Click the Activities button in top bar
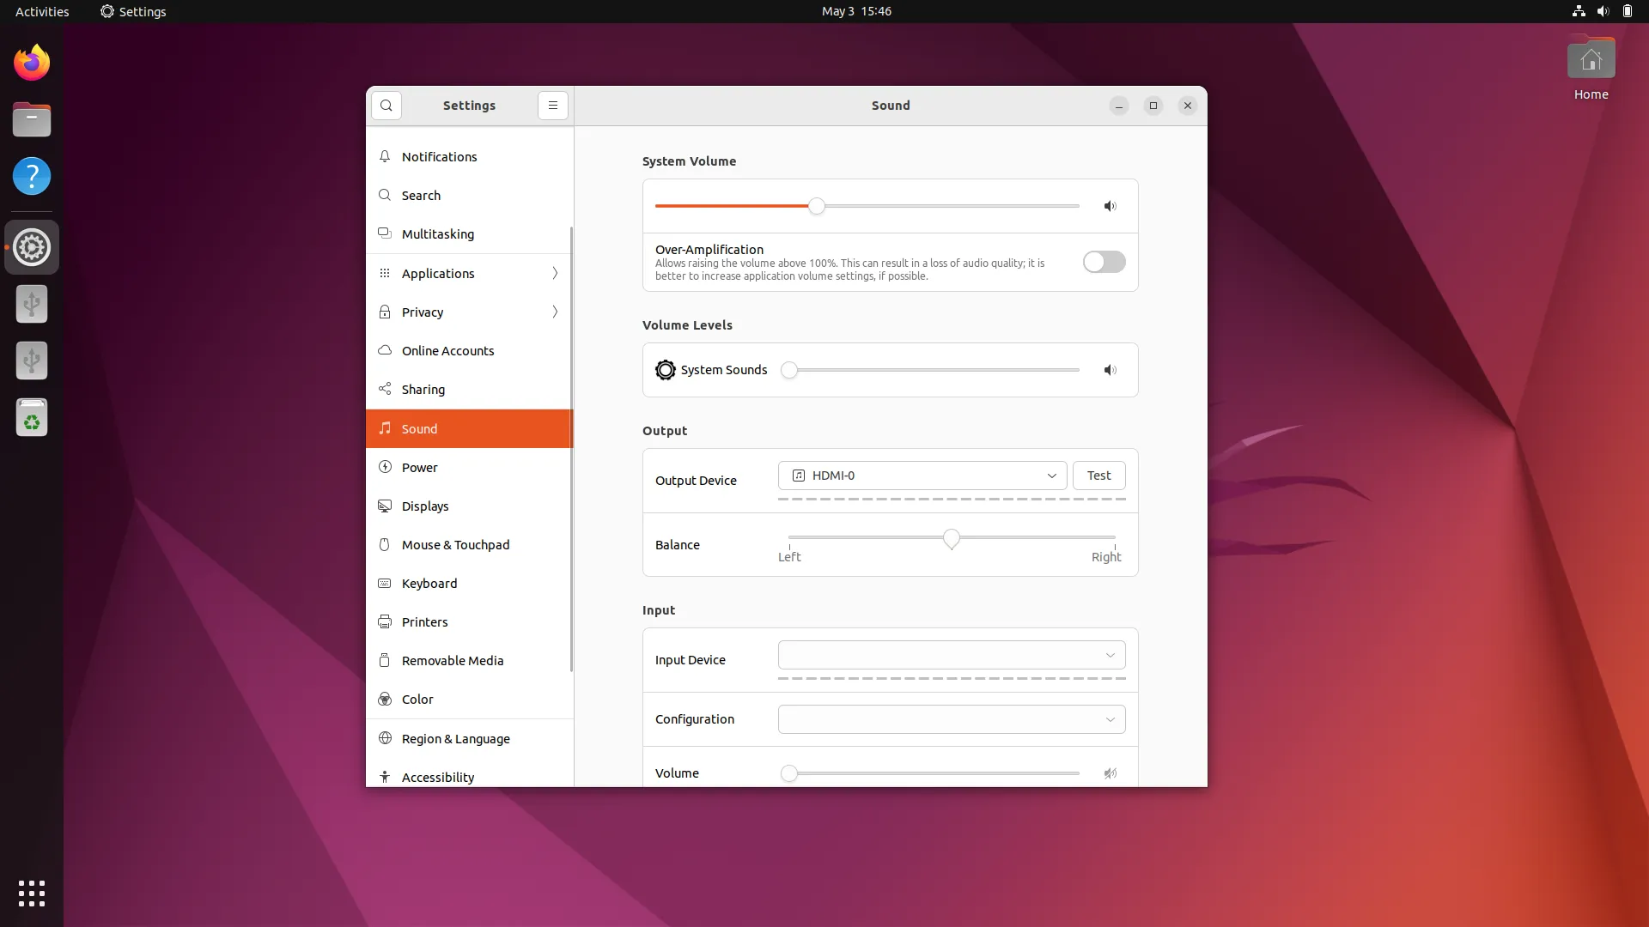The width and height of the screenshot is (1649, 927). tap(42, 11)
